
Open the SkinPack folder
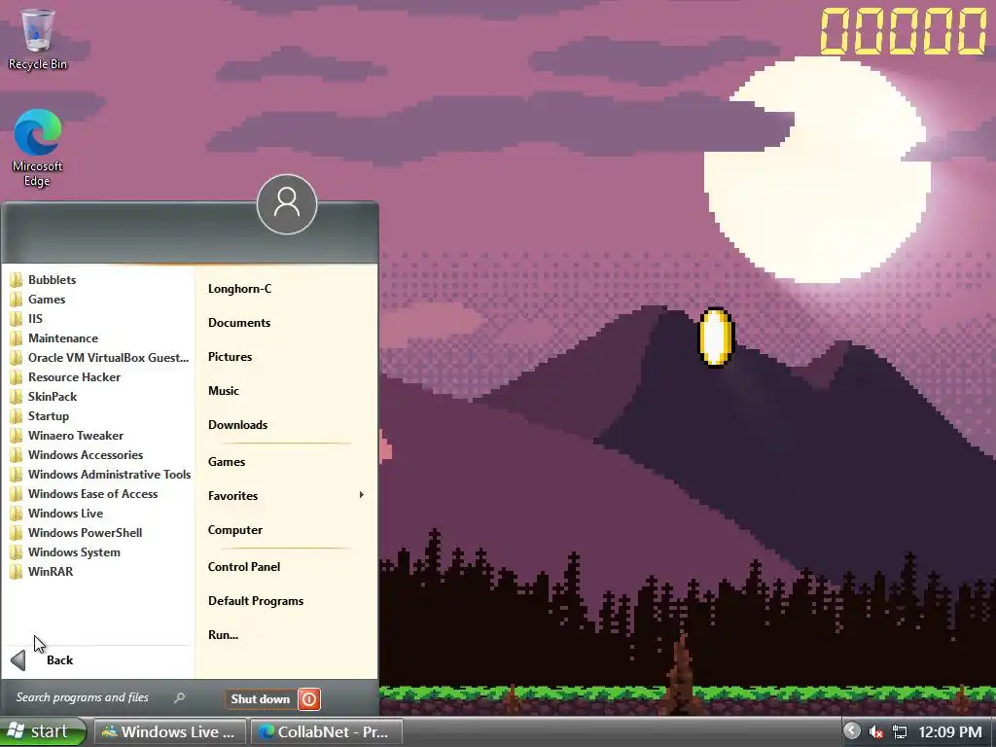[100, 397]
